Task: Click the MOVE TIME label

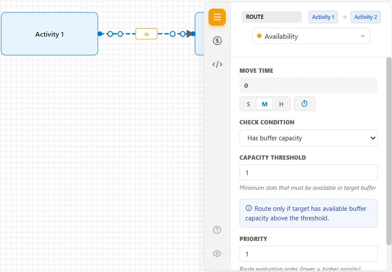Action: pyautogui.click(x=256, y=71)
